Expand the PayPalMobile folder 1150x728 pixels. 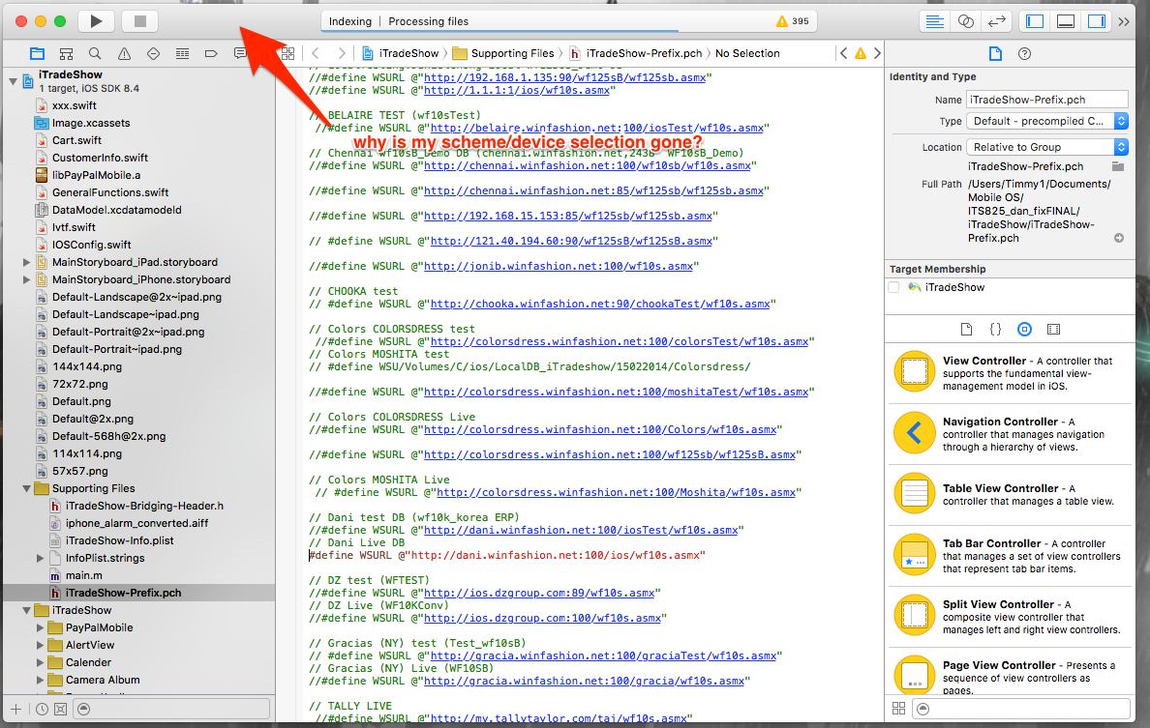tap(41, 627)
